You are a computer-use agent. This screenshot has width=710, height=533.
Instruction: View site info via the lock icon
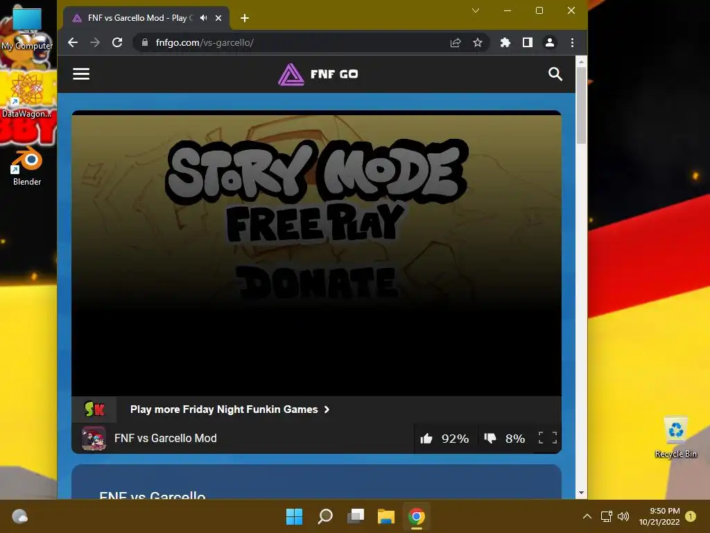point(145,42)
